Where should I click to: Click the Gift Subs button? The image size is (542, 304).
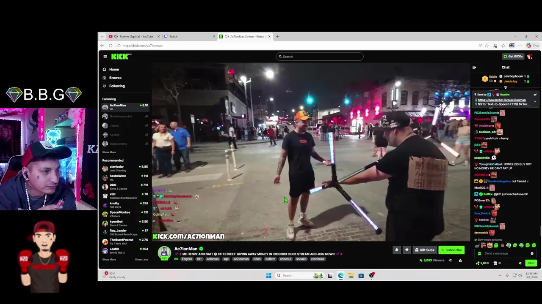425,250
